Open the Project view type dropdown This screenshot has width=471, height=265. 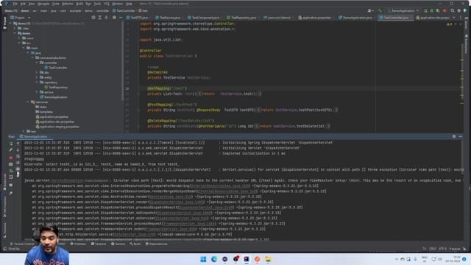click(21, 18)
